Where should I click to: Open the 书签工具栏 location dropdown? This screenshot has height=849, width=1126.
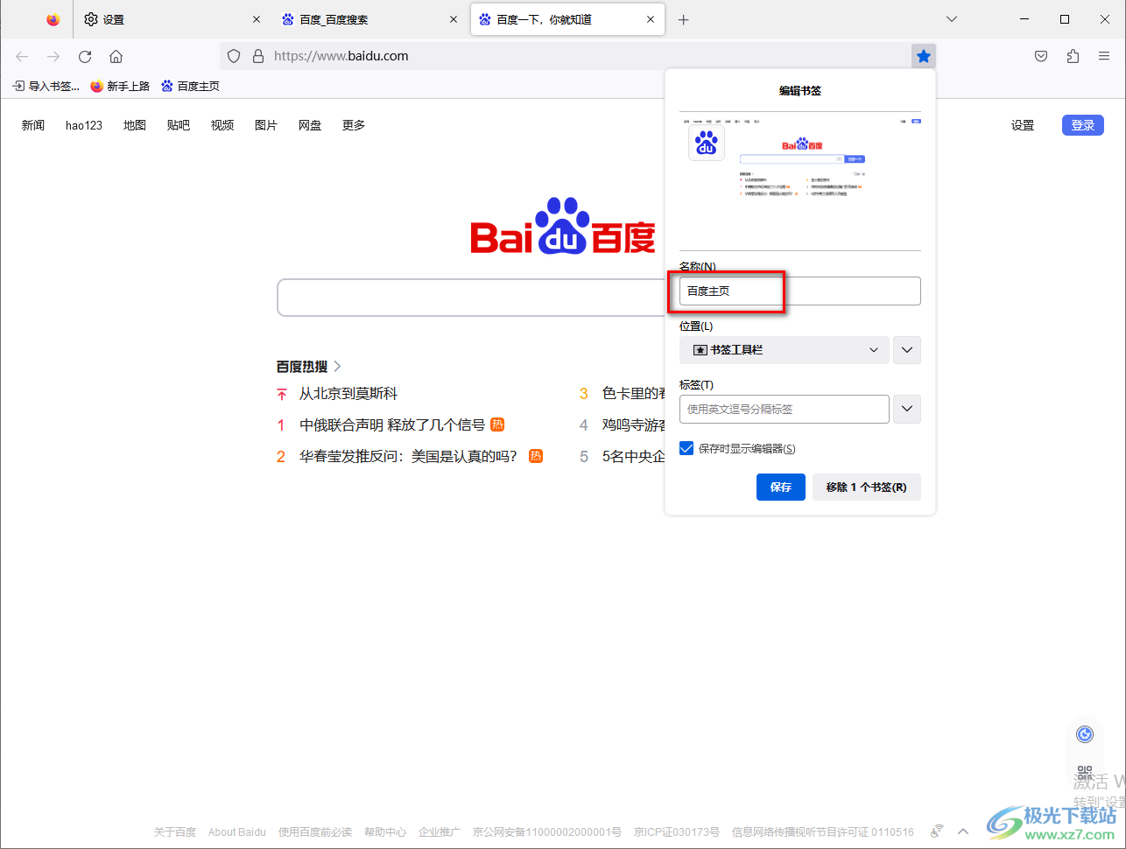tap(785, 350)
